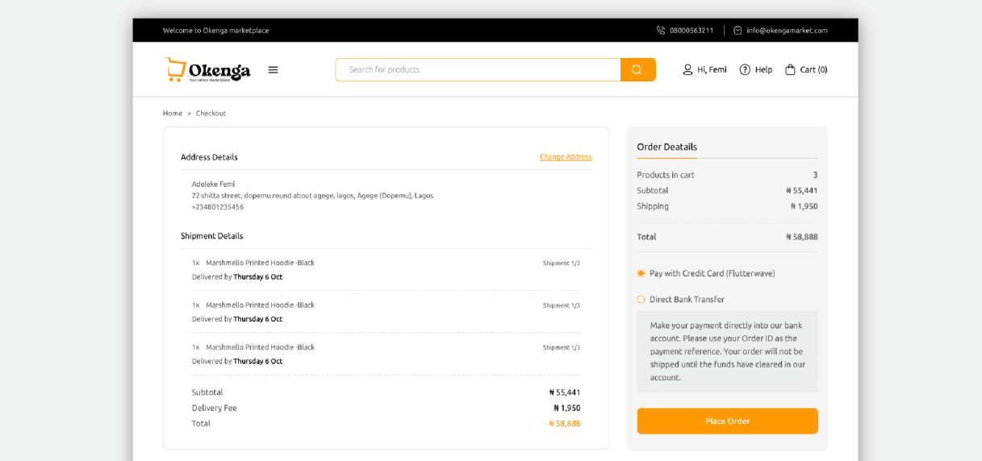Click info@okengamarket.com email address
The height and width of the screenshot is (461, 982).
click(787, 31)
